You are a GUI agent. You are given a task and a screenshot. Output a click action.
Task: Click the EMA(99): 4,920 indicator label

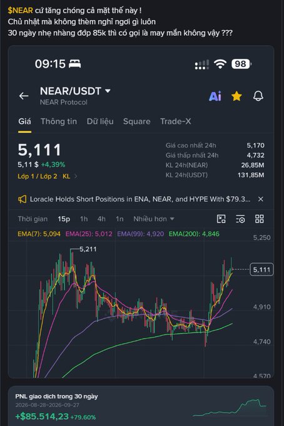pos(140,234)
